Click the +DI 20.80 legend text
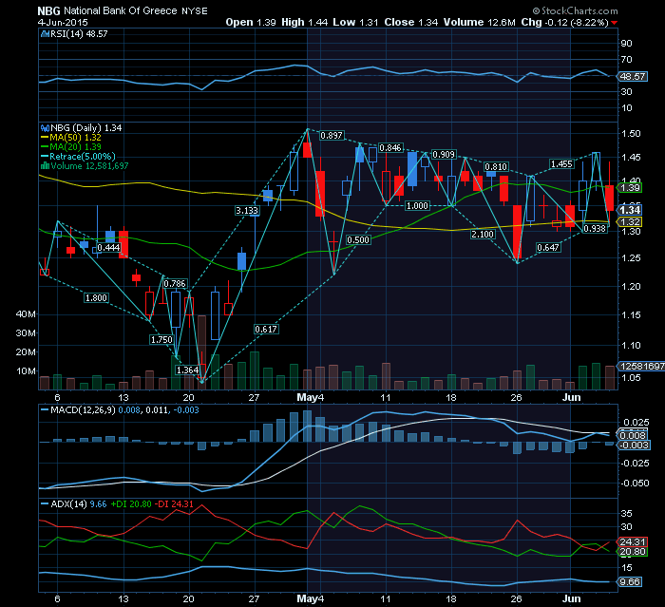665x607 pixels. [131, 503]
